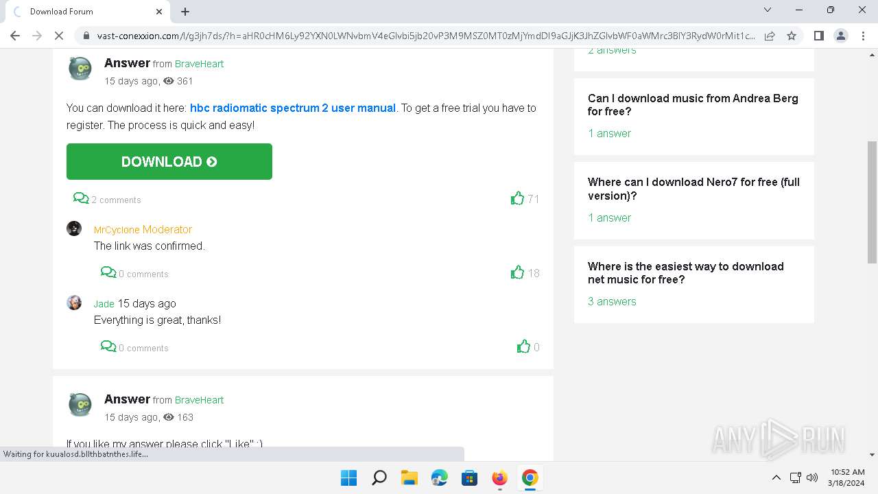Click the page vertical scrollbar thumb
Image resolution: width=878 pixels, height=494 pixels.
pos(872,202)
